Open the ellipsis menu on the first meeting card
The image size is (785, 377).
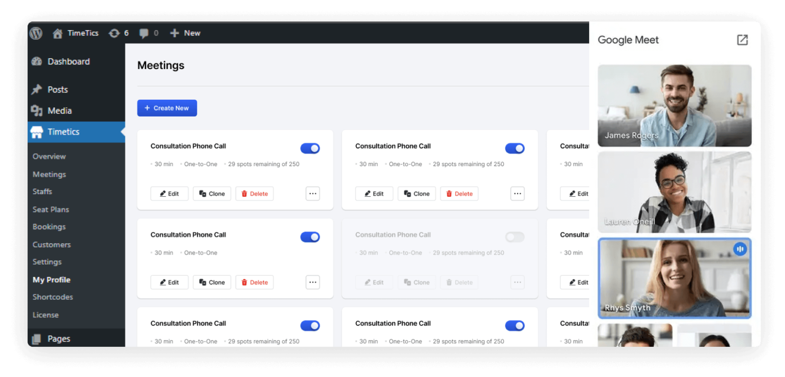point(313,193)
